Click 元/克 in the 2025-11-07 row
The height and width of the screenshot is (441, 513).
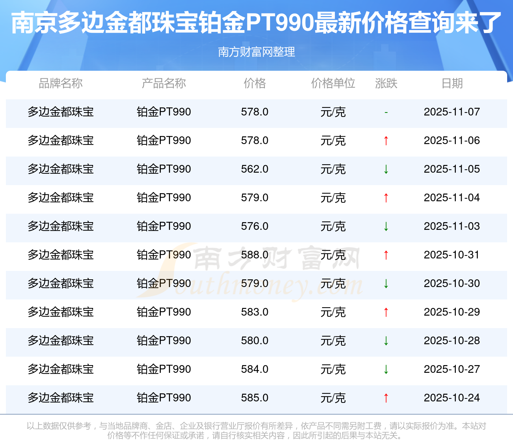tap(333, 112)
